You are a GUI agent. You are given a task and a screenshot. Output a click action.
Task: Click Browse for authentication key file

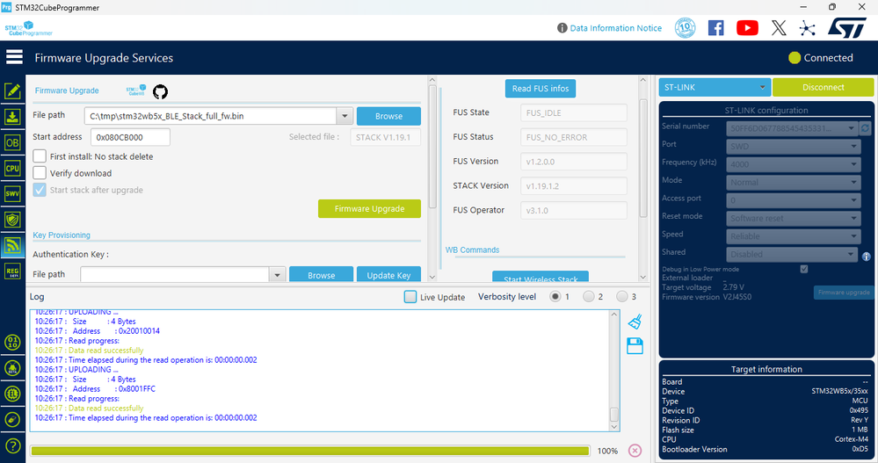322,274
